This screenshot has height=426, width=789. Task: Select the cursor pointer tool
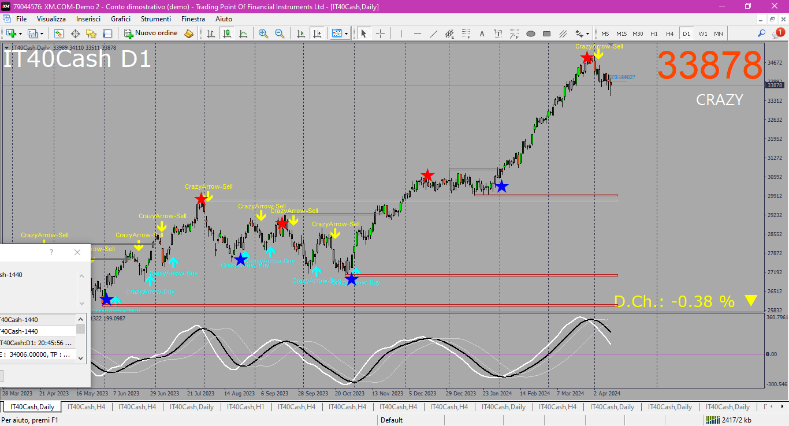(364, 33)
